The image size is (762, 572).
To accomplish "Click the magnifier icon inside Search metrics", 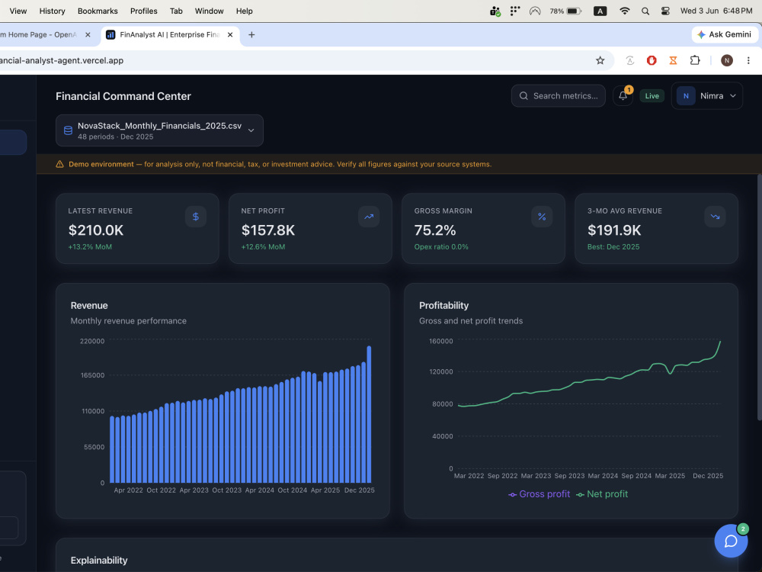I will coord(523,96).
